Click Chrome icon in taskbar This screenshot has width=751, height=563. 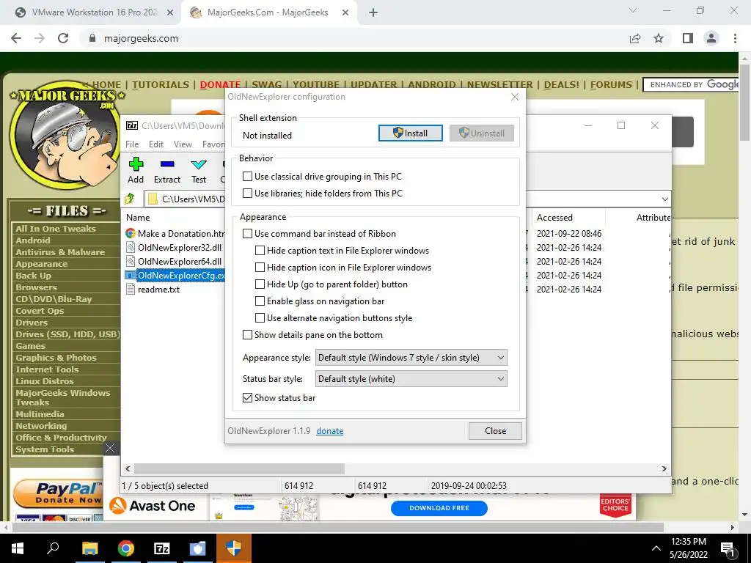click(x=126, y=548)
